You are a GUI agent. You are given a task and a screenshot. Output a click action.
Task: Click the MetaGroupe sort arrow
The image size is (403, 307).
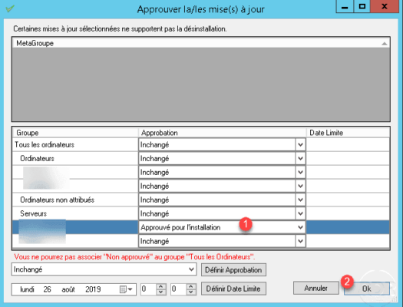[385, 44]
